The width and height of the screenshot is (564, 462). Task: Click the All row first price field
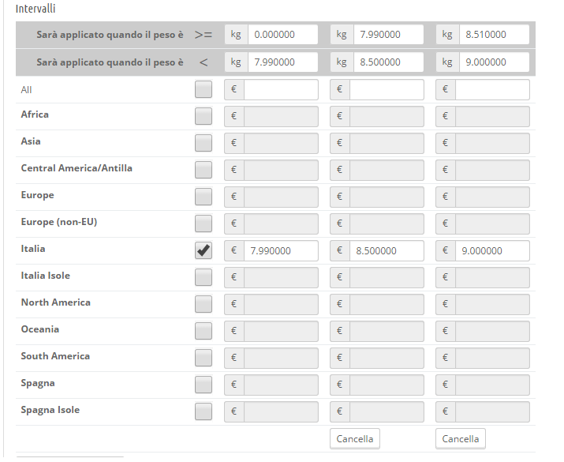coord(280,90)
